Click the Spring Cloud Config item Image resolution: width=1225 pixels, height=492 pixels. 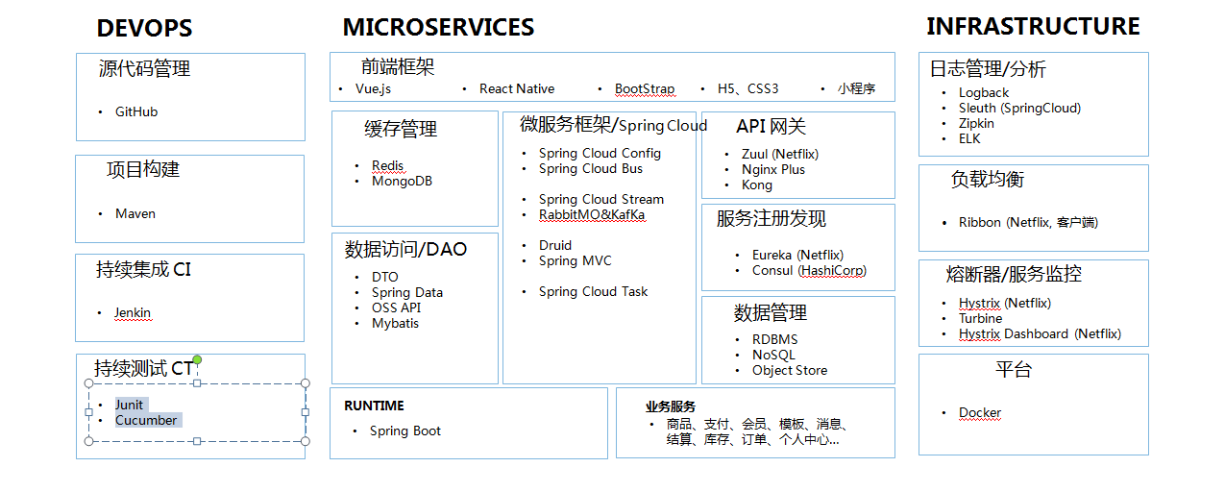tap(600, 153)
